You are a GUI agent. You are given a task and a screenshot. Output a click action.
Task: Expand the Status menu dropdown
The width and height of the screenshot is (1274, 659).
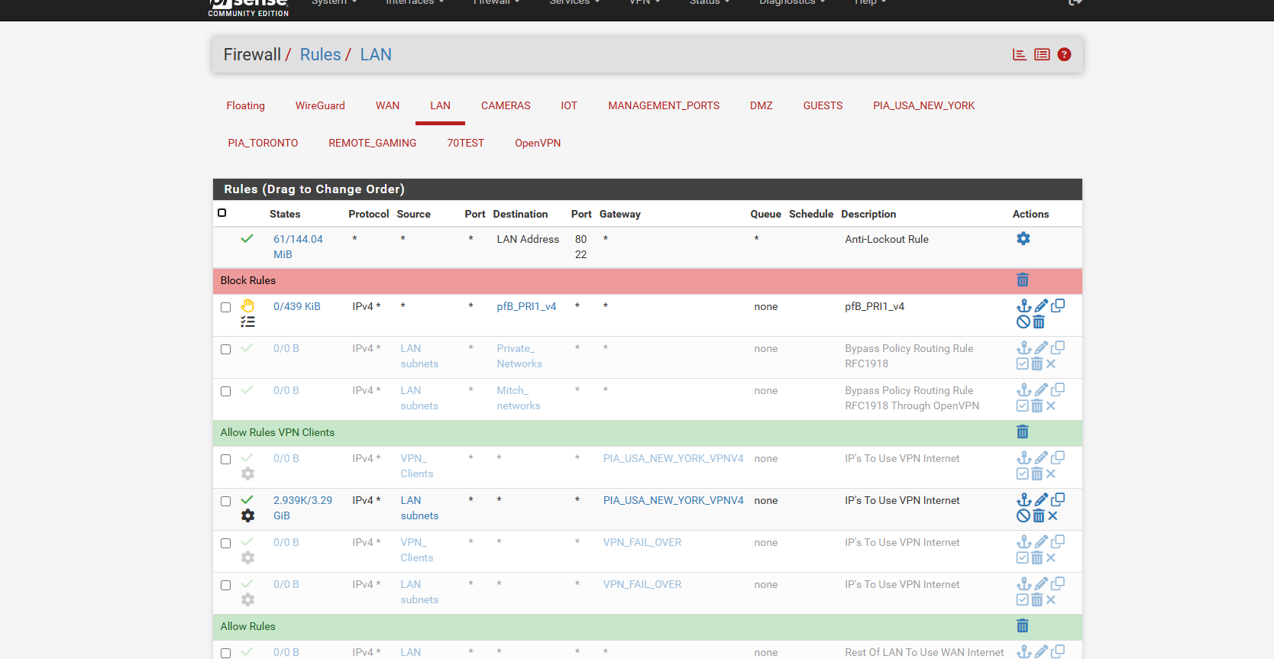point(710,2)
